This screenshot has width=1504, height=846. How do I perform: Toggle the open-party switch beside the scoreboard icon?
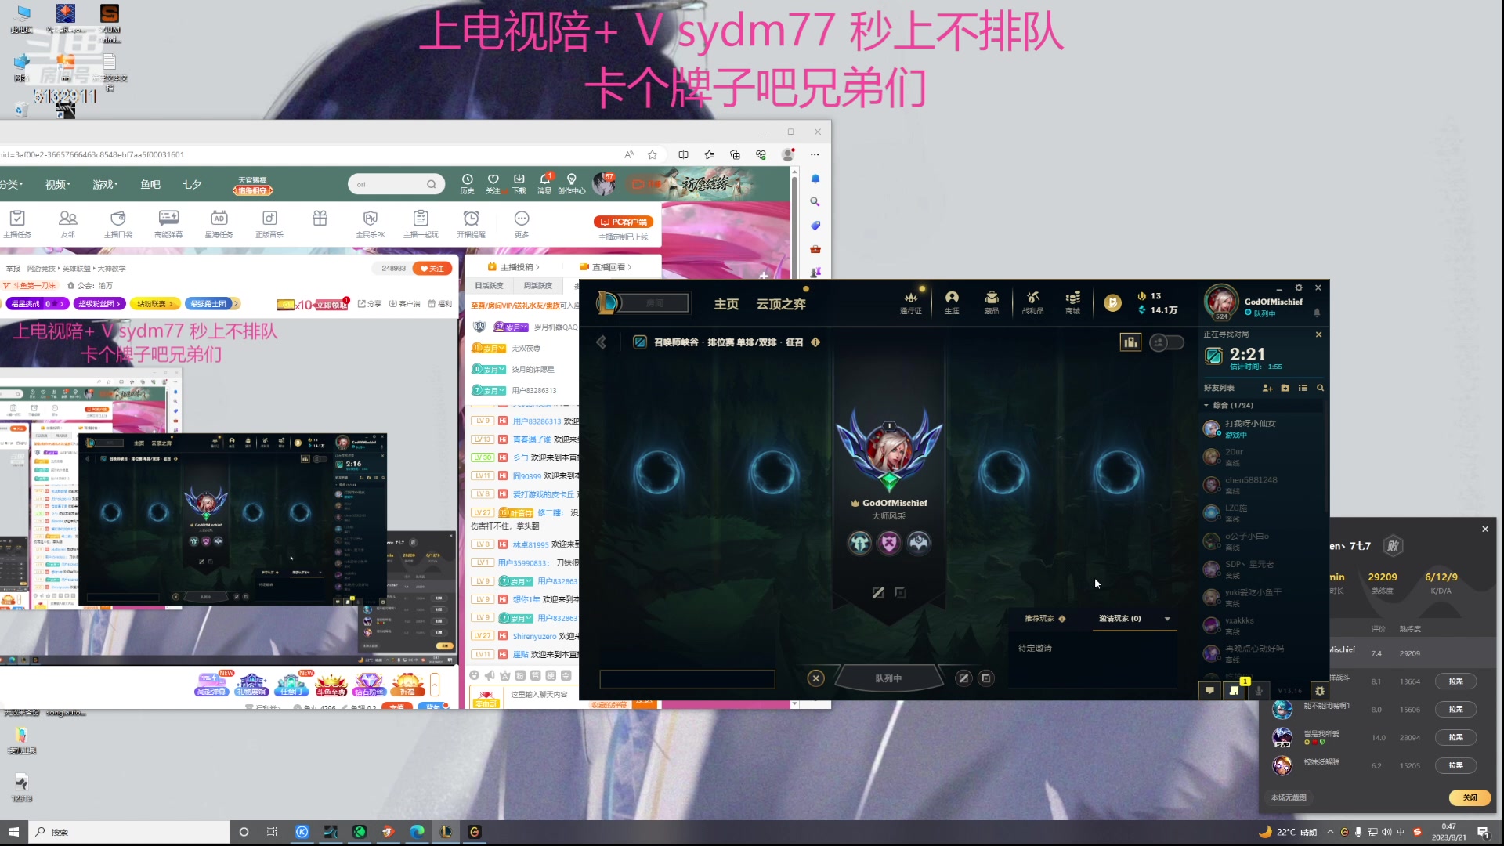tap(1167, 342)
